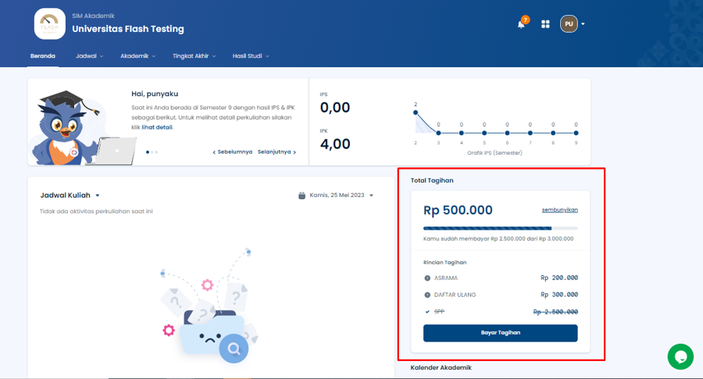Expand the user profile dropdown arrow
703x379 pixels.
tap(583, 24)
